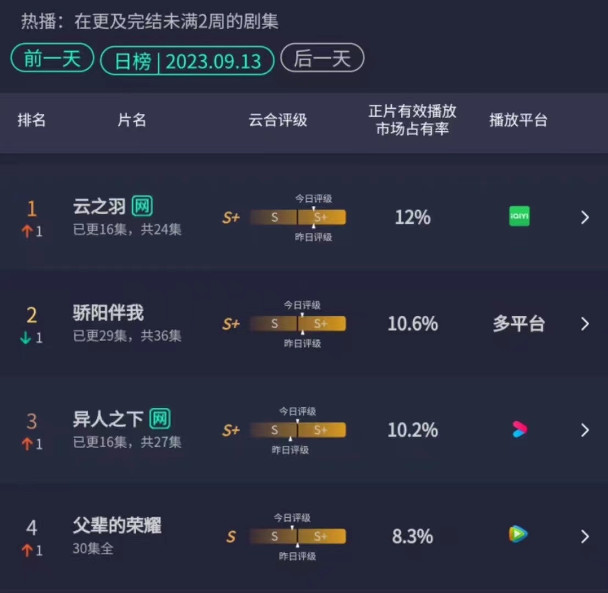The height and width of the screenshot is (593, 608).
Task: Click the orange up arrow under rank 1
Action: [x=27, y=231]
